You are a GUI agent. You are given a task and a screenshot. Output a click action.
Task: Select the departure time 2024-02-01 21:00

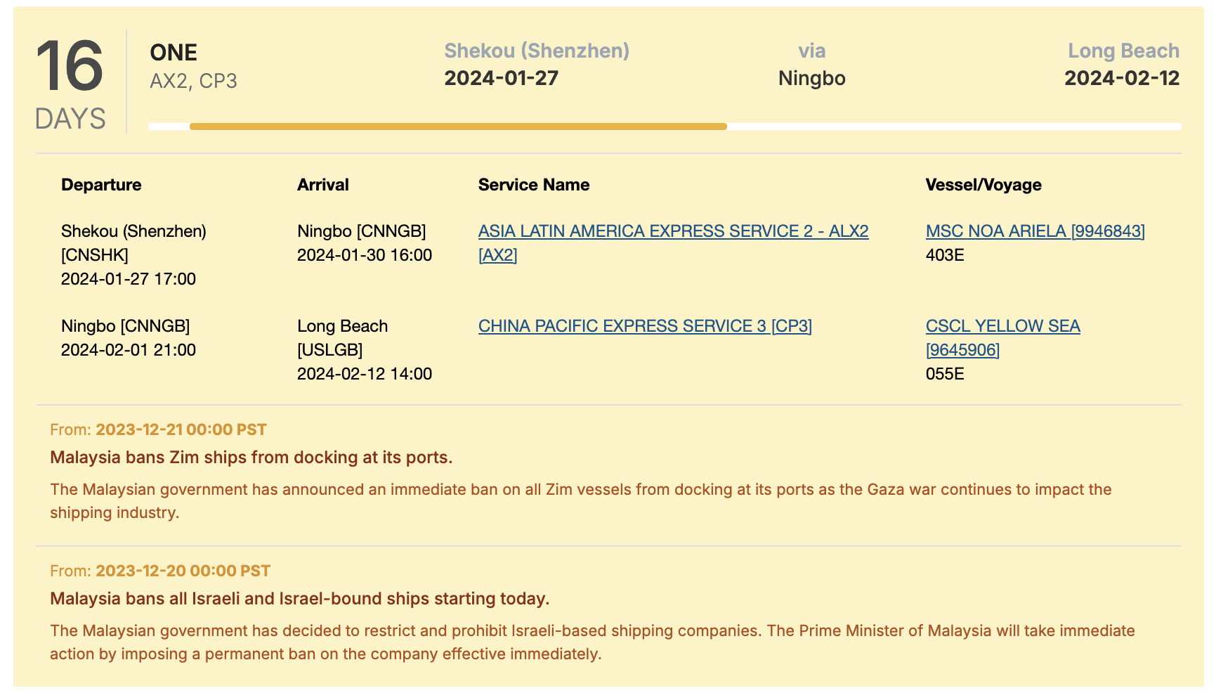129,350
